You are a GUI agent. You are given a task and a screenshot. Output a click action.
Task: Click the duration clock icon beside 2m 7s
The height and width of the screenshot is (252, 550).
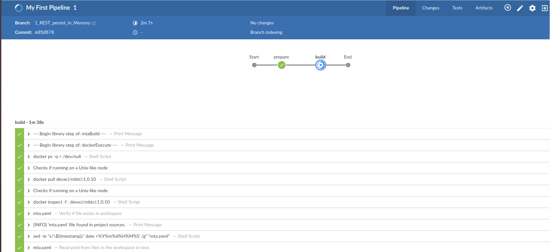135,23
